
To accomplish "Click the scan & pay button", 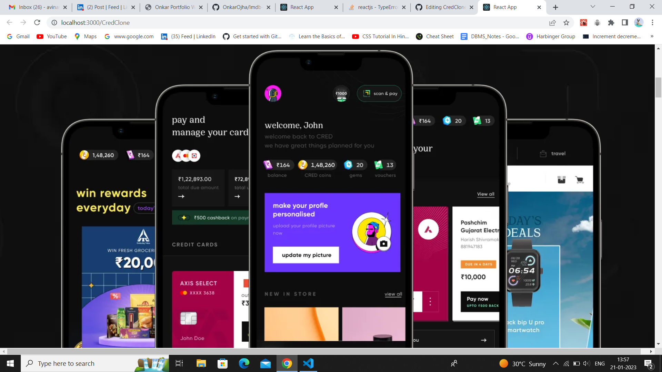I will click(x=379, y=93).
